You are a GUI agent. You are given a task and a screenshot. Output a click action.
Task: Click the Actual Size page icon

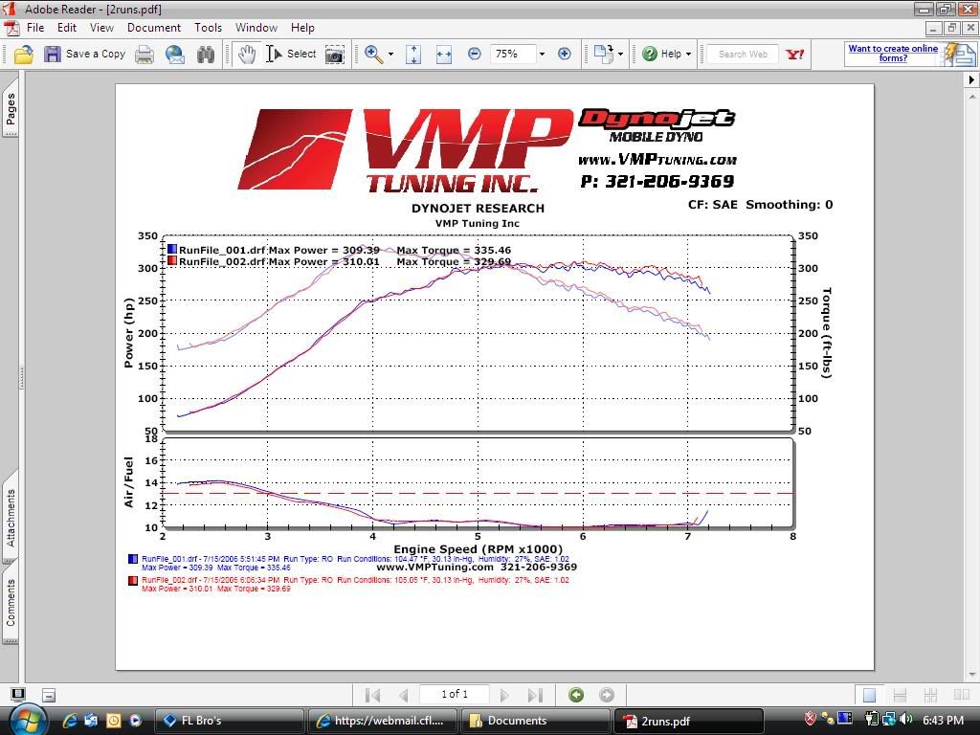(x=413, y=55)
